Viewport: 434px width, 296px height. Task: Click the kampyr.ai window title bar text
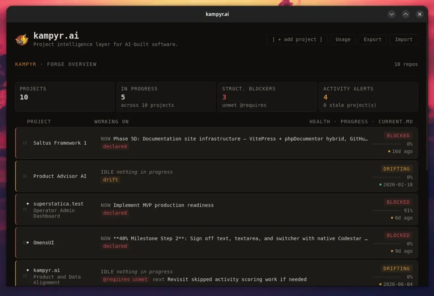[217, 14]
